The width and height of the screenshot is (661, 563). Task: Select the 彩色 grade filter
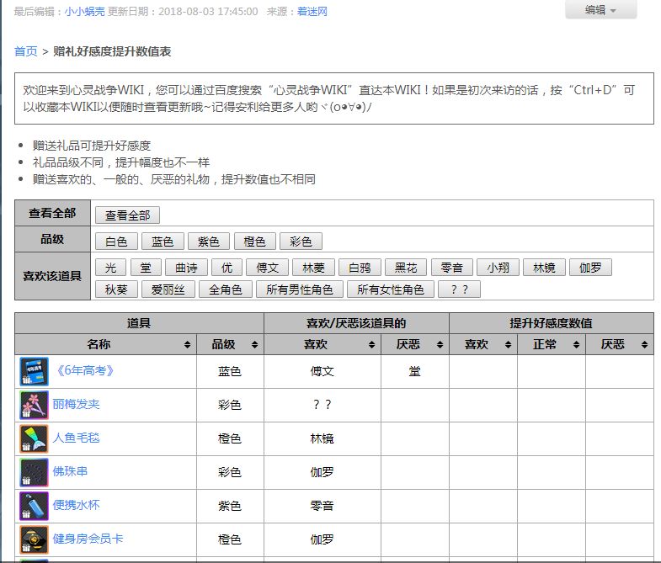pos(301,242)
